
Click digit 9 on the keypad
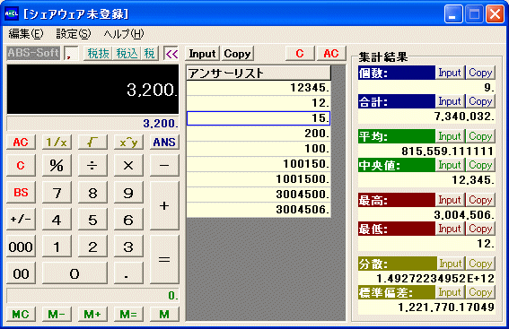(x=128, y=193)
